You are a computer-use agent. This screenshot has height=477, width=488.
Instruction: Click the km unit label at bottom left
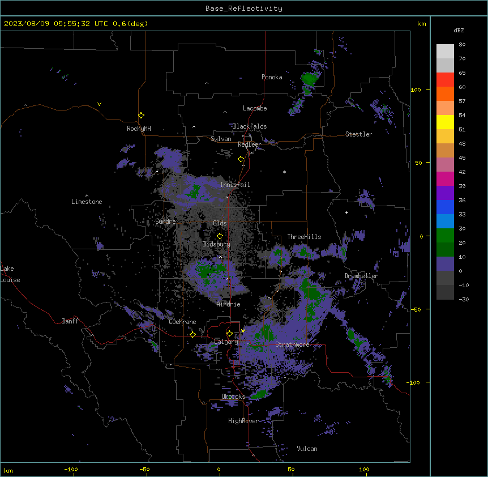pyautogui.click(x=8, y=471)
